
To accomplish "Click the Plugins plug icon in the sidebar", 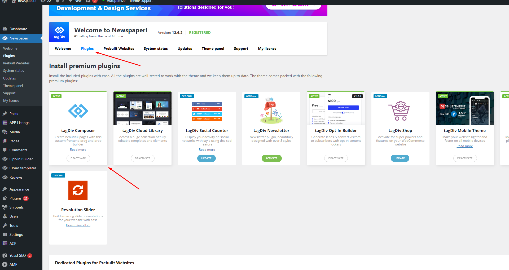I will pyautogui.click(x=5, y=198).
